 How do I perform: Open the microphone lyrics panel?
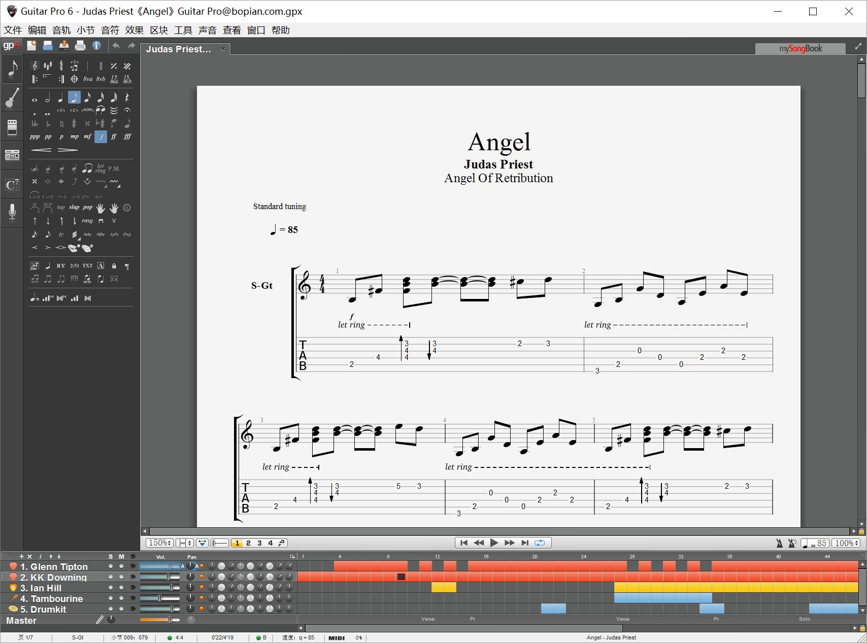[x=12, y=212]
